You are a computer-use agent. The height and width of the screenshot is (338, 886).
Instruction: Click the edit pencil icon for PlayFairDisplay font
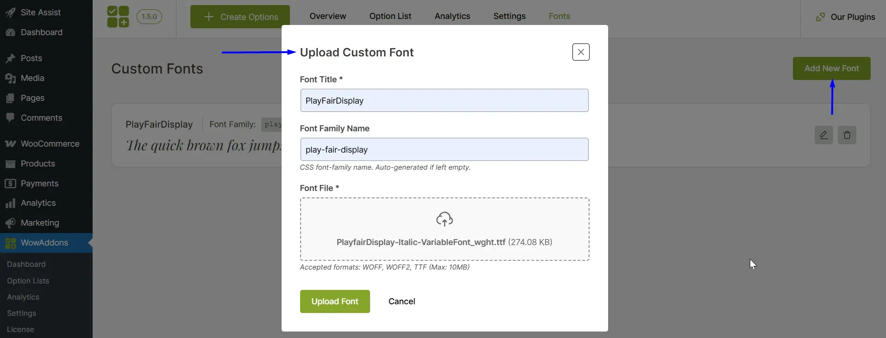(823, 135)
